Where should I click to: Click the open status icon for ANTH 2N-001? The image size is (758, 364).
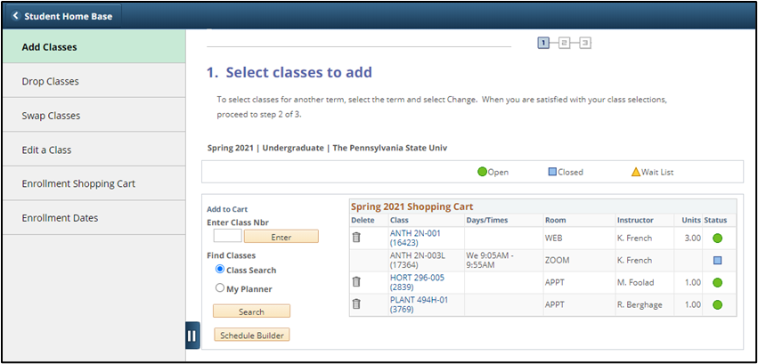coord(717,238)
